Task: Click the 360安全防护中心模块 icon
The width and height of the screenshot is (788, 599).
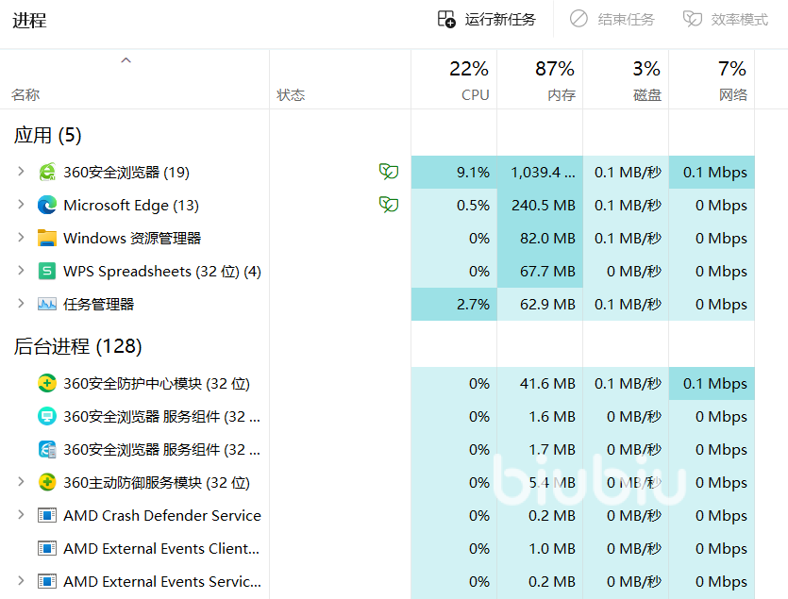Action: click(47, 383)
